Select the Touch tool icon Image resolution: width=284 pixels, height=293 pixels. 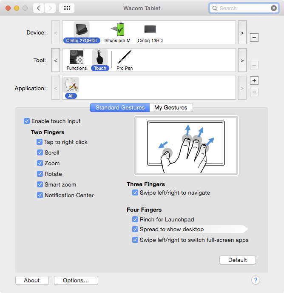pyautogui.click(x=100, y=57)
